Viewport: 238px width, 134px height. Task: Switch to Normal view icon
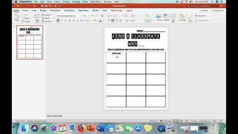click(x=176, y=121)
